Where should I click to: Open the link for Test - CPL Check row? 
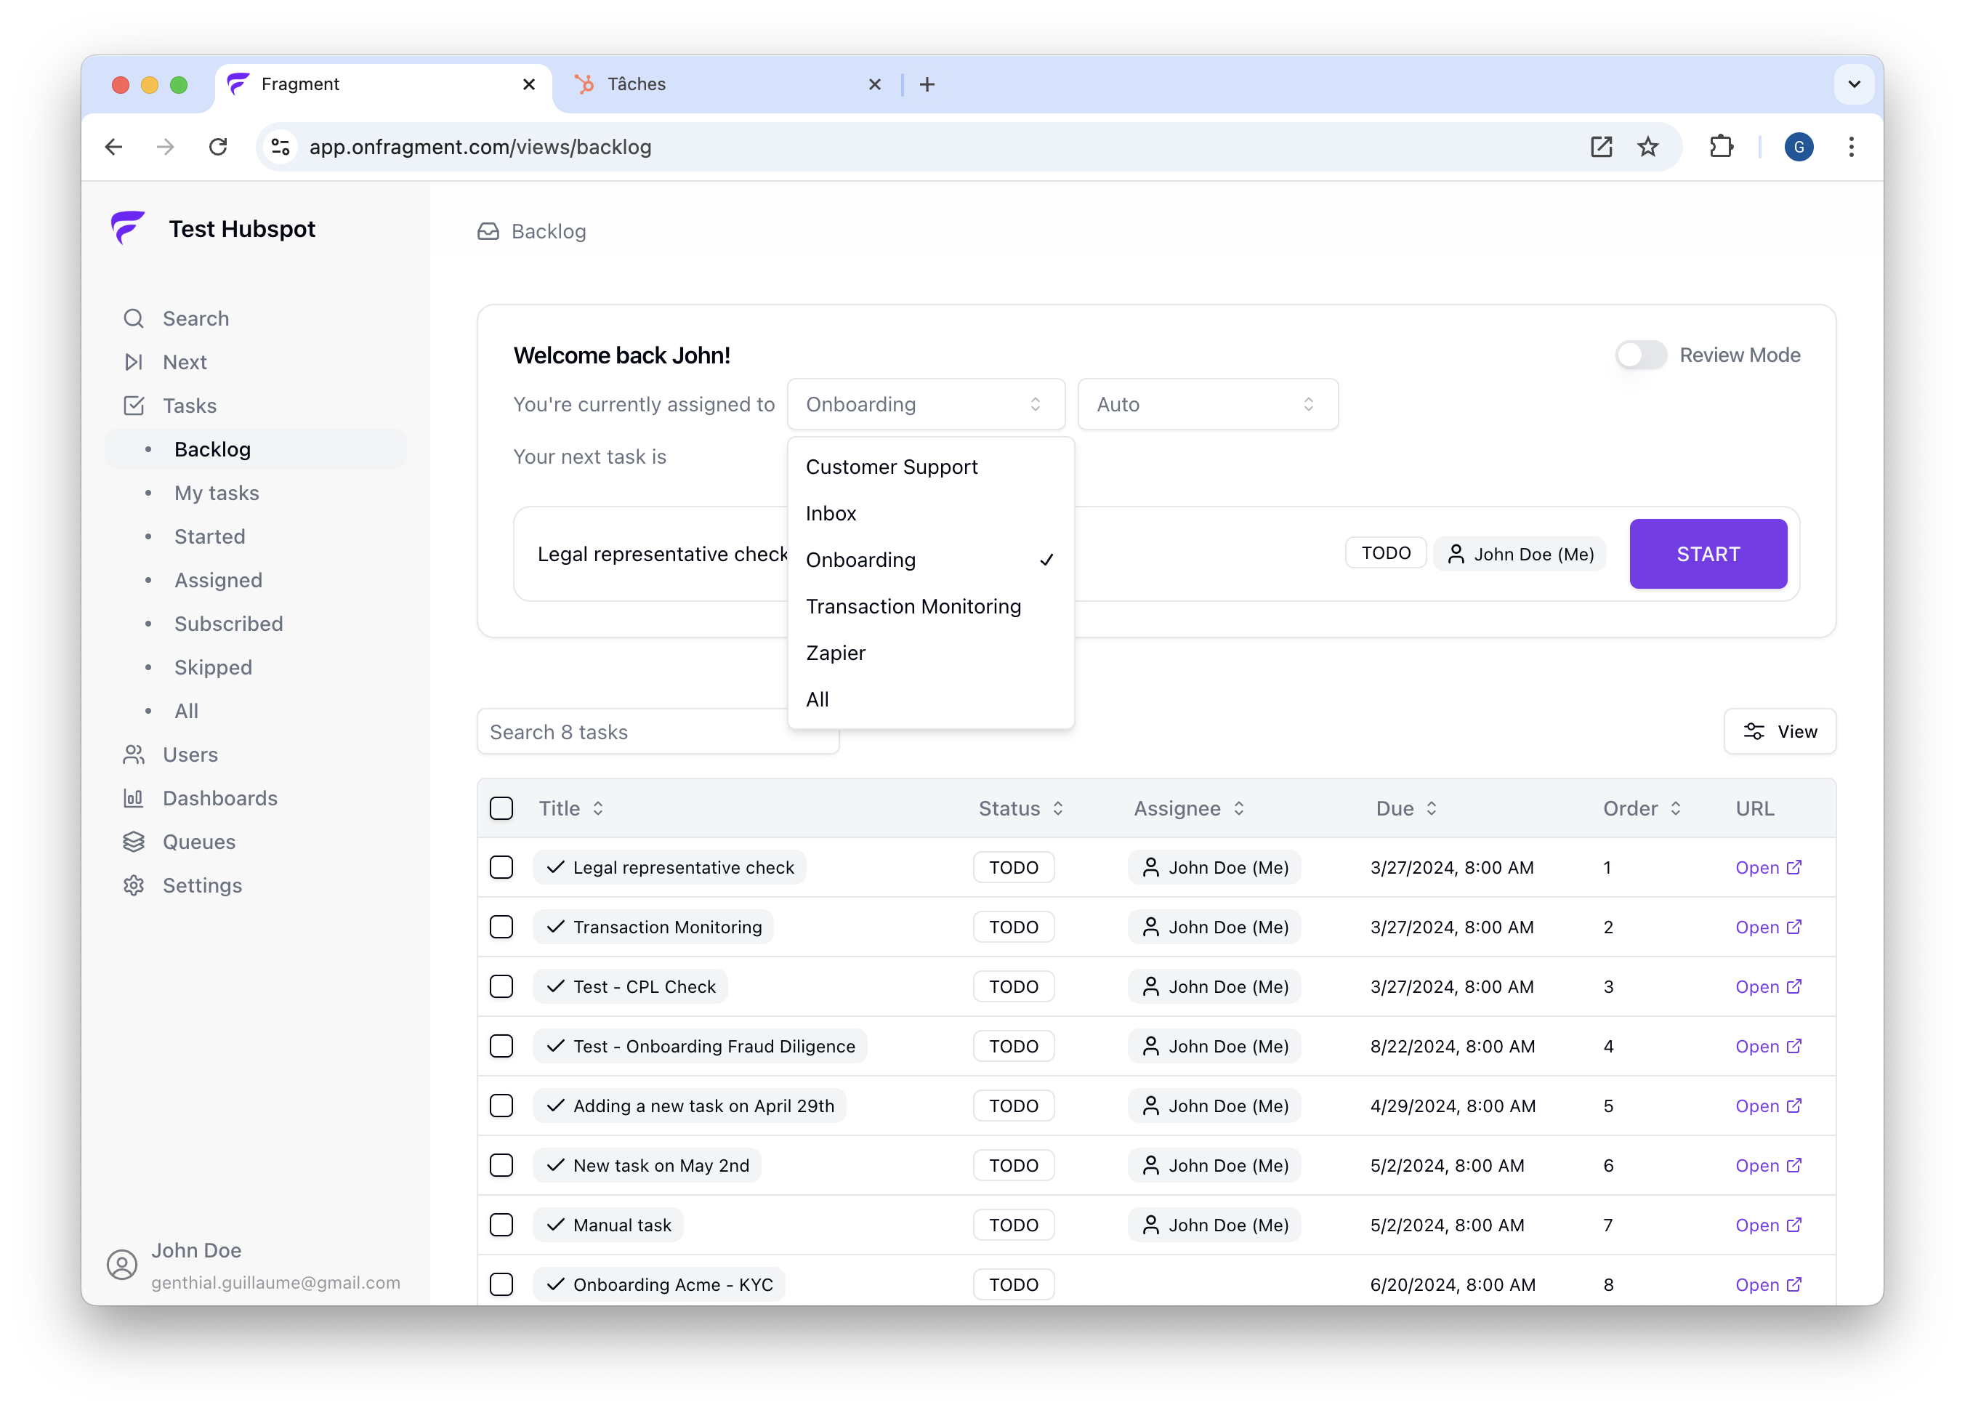pyautogui.click(x=1767, y=987)
